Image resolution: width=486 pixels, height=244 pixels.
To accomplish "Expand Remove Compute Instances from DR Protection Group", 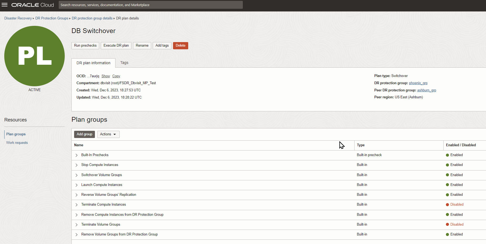I will pyautogui.click(x=77, y=215).
